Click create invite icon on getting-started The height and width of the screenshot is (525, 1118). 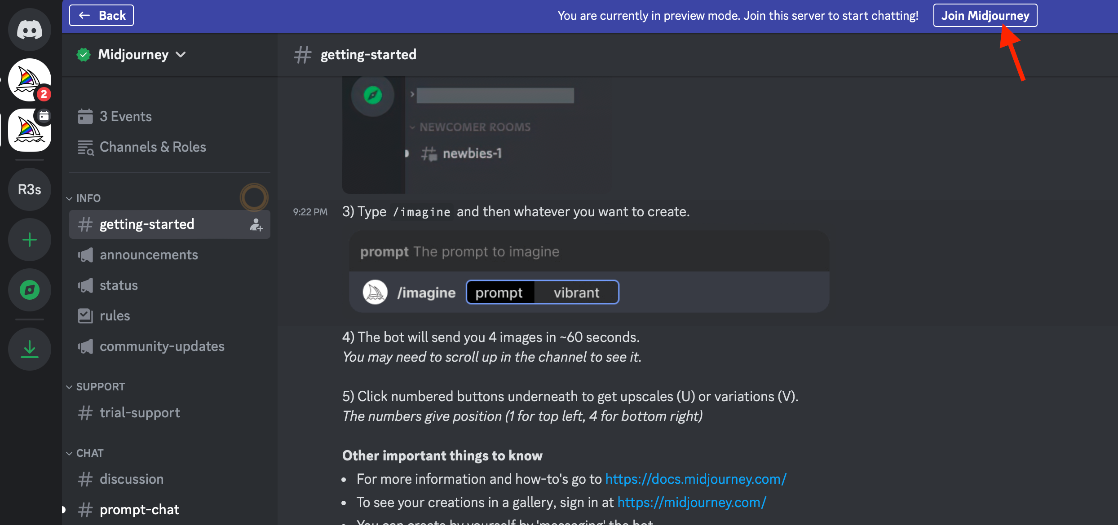[256, 225]
